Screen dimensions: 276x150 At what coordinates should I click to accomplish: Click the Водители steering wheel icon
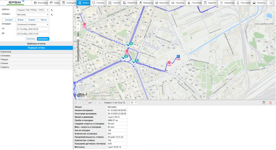pos(157,3)
